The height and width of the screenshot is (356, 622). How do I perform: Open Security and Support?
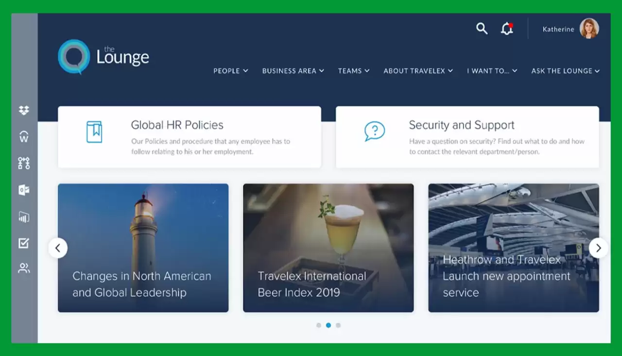pyautogui.click(x=467, y=137)
